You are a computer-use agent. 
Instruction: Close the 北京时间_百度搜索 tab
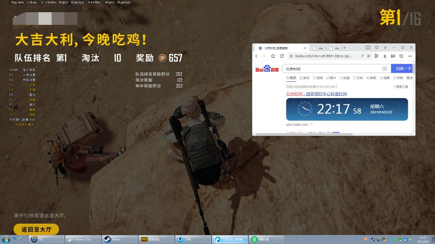point(304,48)
